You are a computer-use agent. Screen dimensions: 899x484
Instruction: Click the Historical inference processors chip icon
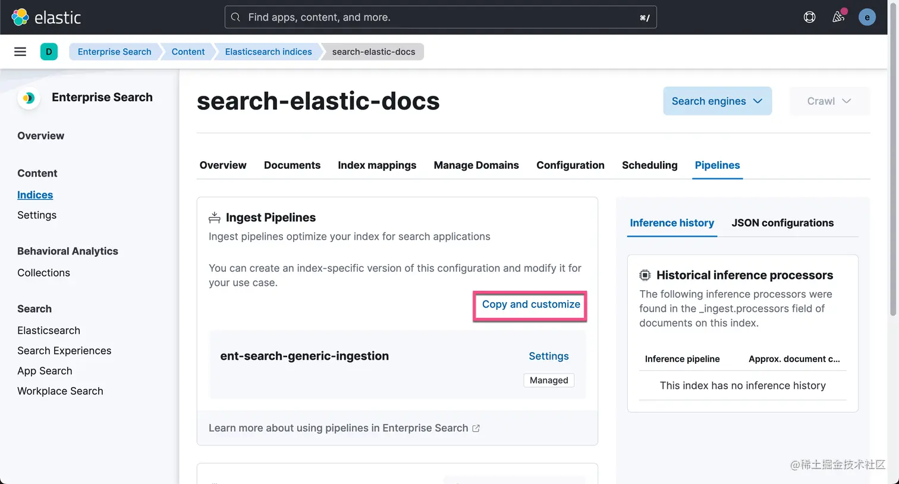pyautogui.click(x=645, y=275)
